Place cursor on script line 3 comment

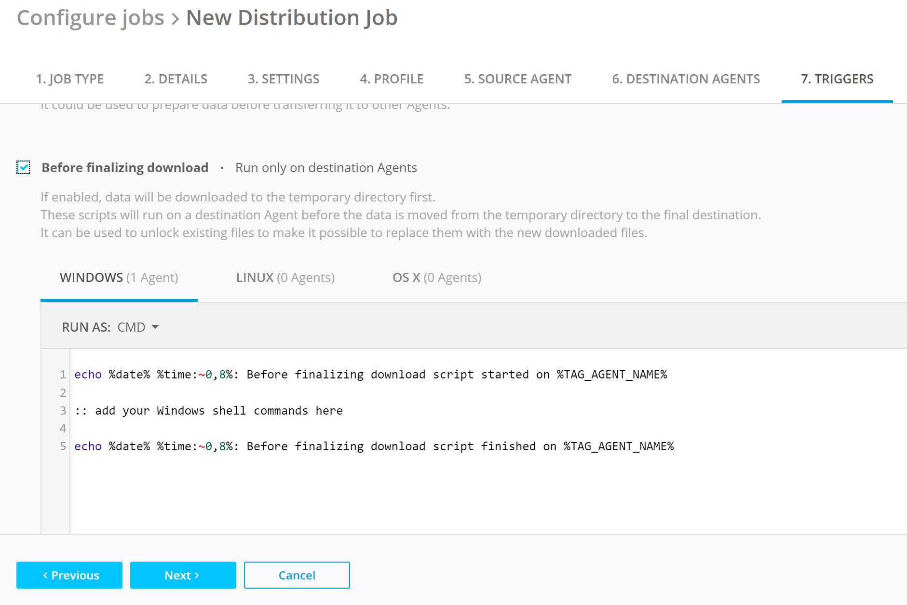(x=209, y=411)
